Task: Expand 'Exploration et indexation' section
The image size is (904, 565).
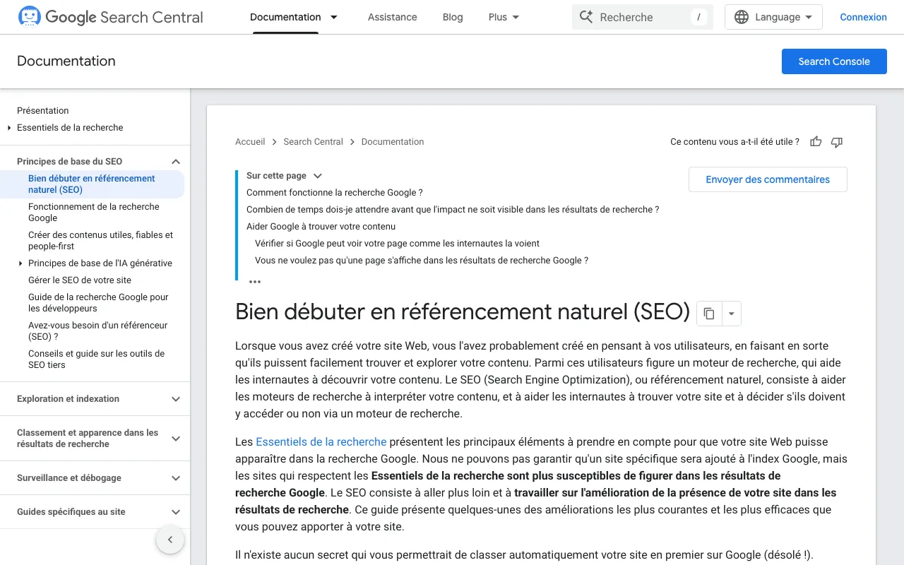Action: point(176,399)
